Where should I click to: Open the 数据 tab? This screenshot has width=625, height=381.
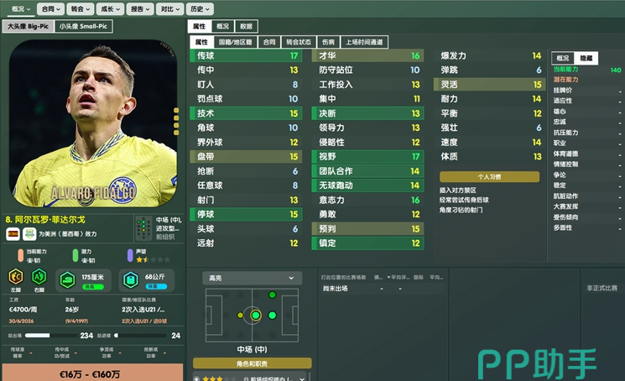(246, 26)
